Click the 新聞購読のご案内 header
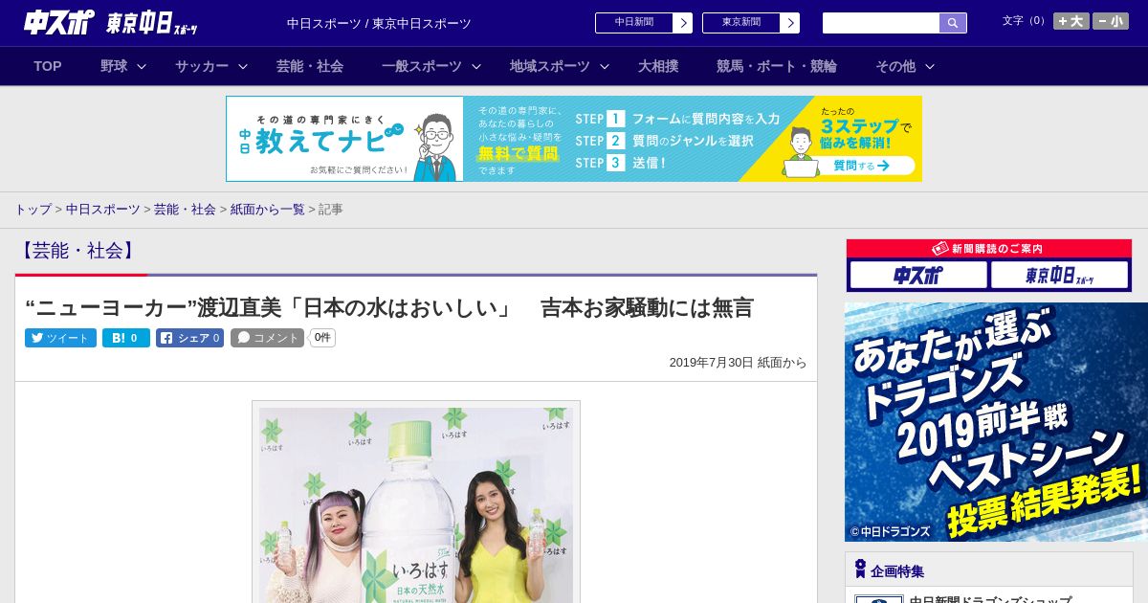This screenshot has height=603, width=1148. point(989,249)
